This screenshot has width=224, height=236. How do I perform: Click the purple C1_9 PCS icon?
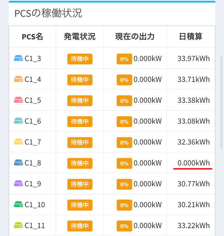[18, 184]
